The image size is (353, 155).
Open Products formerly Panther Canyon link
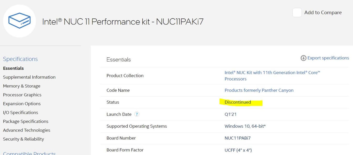[x=259, y=90]
